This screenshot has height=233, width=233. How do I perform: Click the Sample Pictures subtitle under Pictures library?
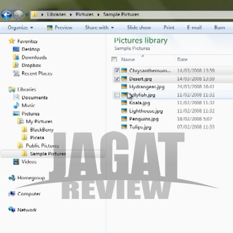pyautogui.click(x=132, y=48)
